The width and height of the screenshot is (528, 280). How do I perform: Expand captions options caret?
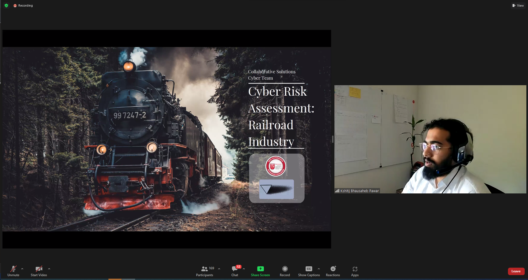click(x=319, y=269)
